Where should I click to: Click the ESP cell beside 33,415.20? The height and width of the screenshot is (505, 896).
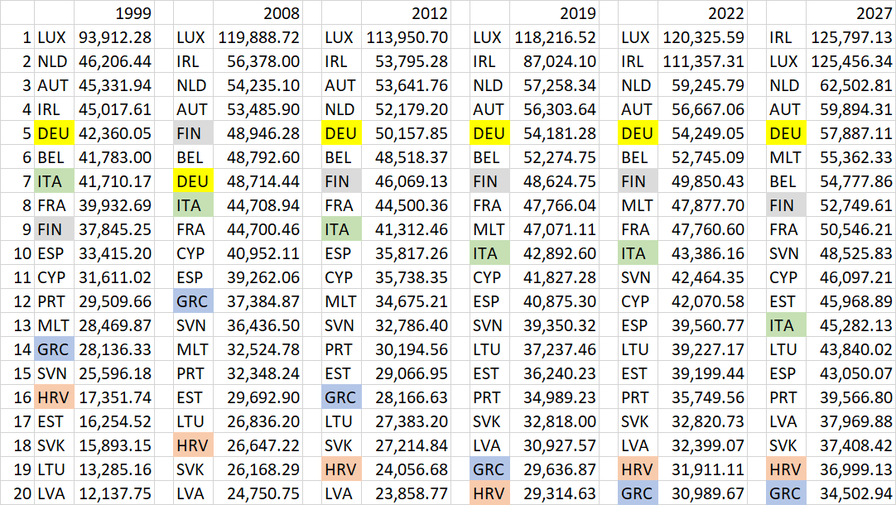tap(55, 253)
